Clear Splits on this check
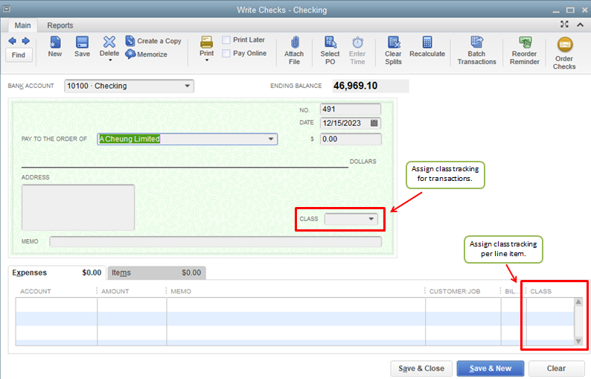Screen dimensions: 591x379 [x=393, y=51]
